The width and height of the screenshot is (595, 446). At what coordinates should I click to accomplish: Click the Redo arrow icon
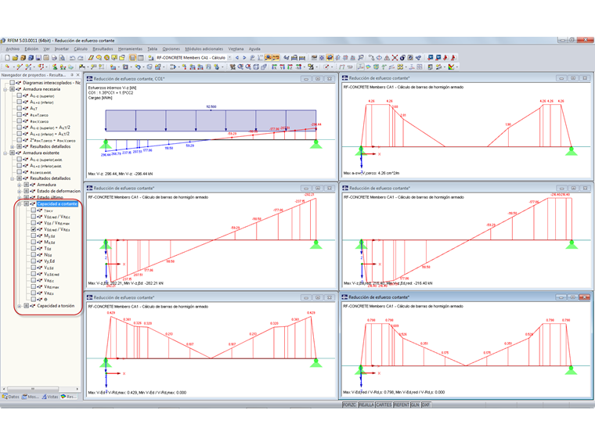pyautogui.click(x=80, y=58)
